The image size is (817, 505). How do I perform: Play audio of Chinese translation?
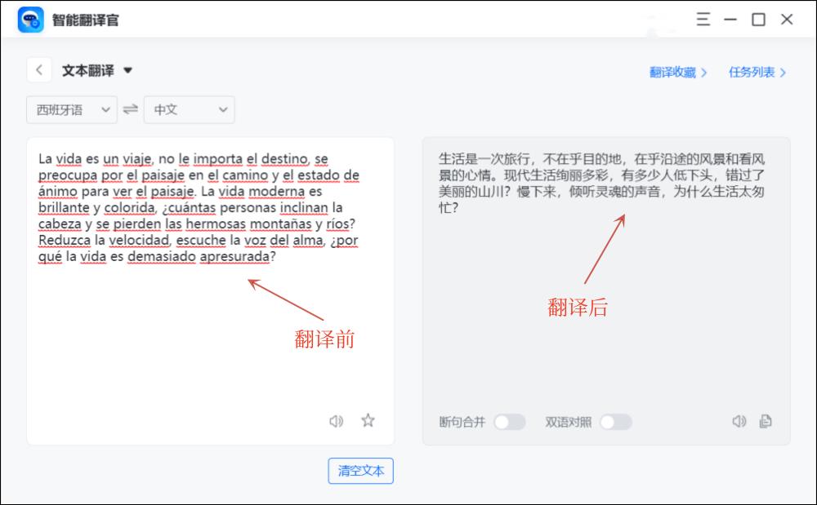[739, 422]
